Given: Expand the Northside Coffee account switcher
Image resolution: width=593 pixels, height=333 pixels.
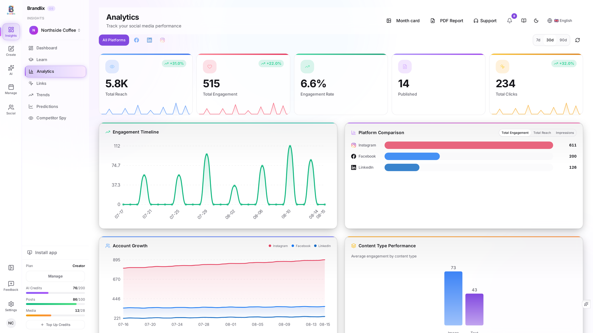Looking at the screenshot, I should pos(55,30).
